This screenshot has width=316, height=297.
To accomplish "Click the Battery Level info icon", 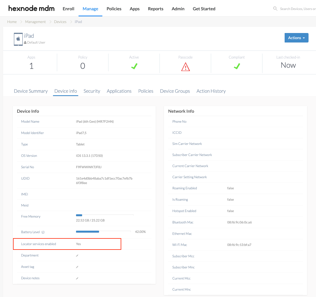I will pos(43,232).
